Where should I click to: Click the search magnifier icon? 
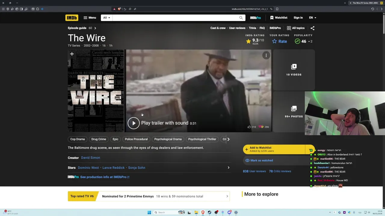(x=241, y=18)
